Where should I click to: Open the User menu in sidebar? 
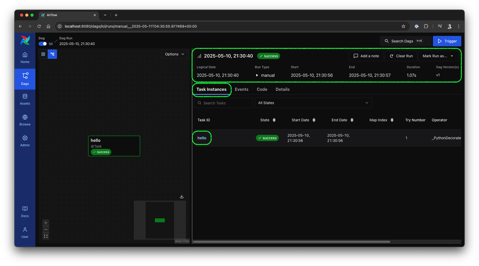25,232
